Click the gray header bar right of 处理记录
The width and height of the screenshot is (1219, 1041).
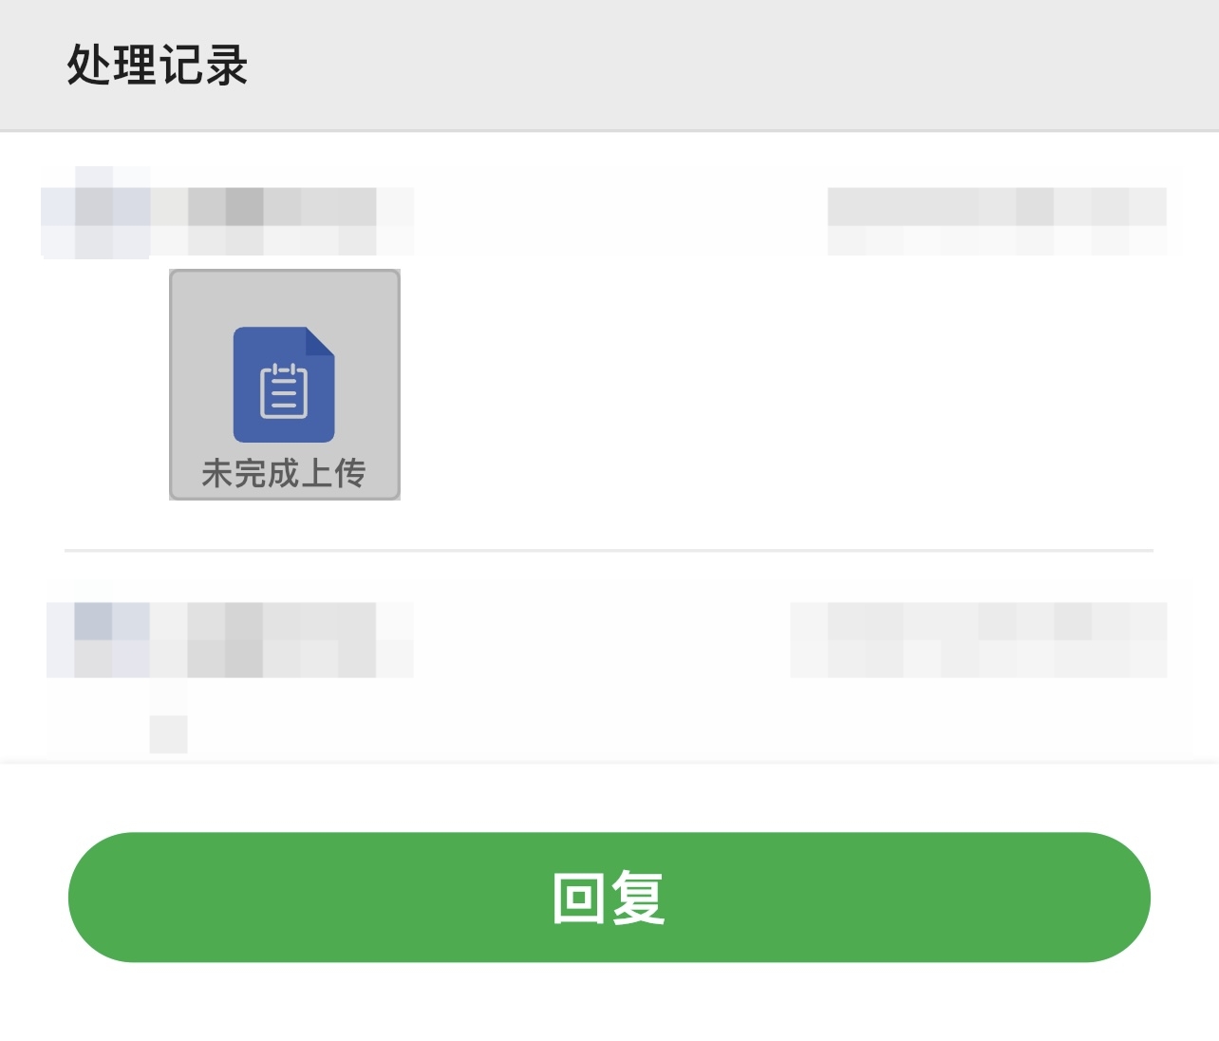point(731,66)
